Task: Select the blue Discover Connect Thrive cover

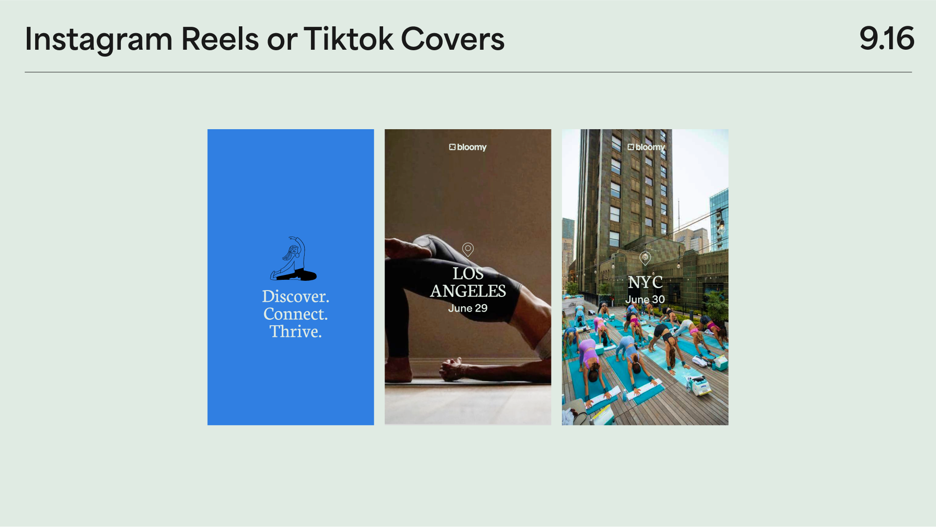Action: tap(291, 277)
